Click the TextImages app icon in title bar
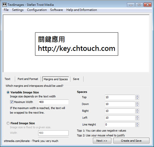Viewport: 154px width, 147px height. tap(5, 5)
